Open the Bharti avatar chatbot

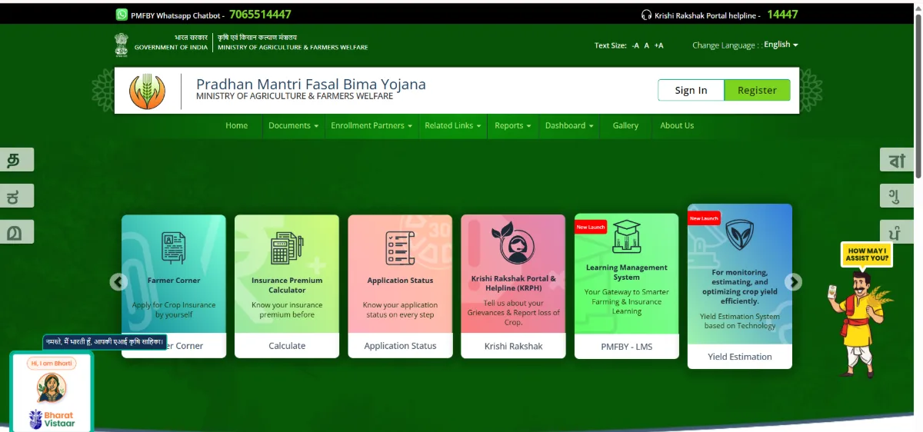click(x=52, y=387)
